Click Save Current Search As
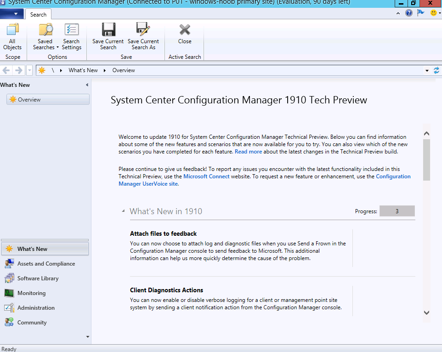 (x=143, y=37)
